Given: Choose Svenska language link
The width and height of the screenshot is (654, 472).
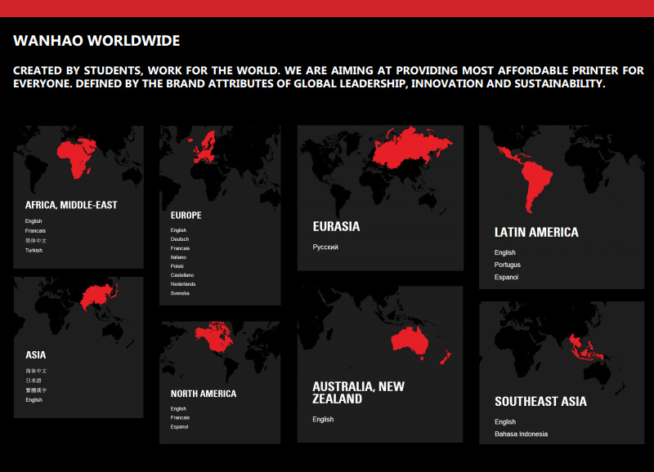Looking at the screenshot, I should [x=180, y=293].
